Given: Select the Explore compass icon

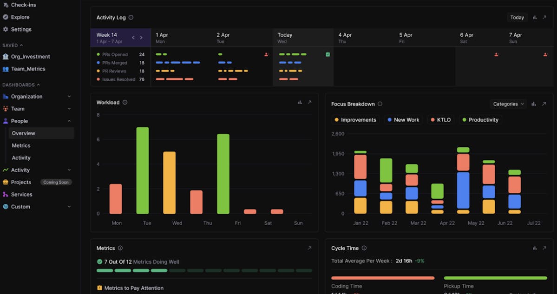Looking at the screenshot, I should [5, 17].
